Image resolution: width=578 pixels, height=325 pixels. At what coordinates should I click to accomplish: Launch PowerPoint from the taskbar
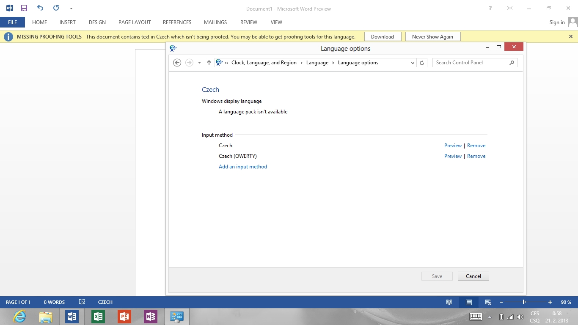coord(124,317)
